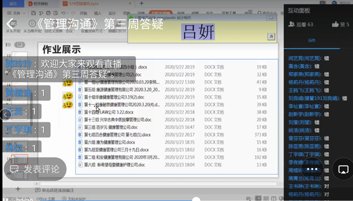353x201 pixels.
Task: Expand the 文件 menu dropdown
Action: click(16, 13)
